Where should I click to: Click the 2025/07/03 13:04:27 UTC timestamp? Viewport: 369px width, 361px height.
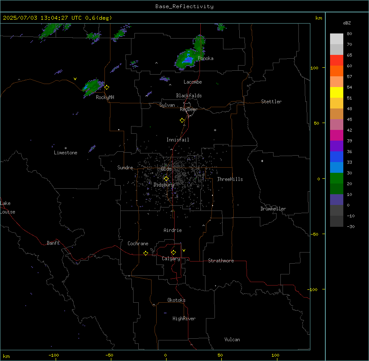[x=42, y=18]
